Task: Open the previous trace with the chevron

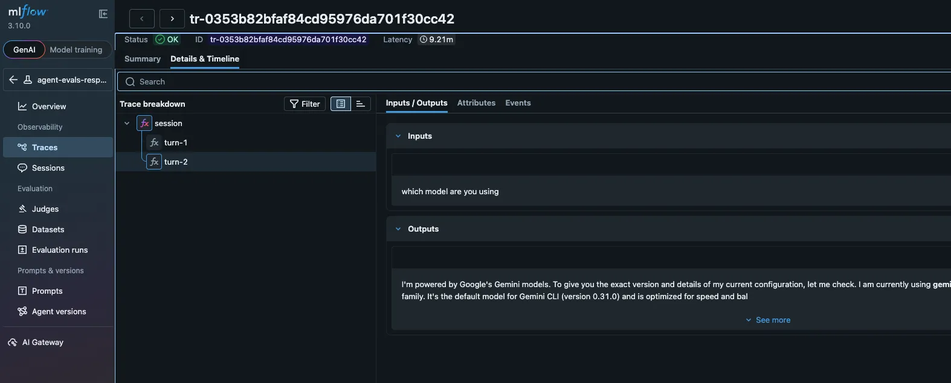Action: click(142, 19)
